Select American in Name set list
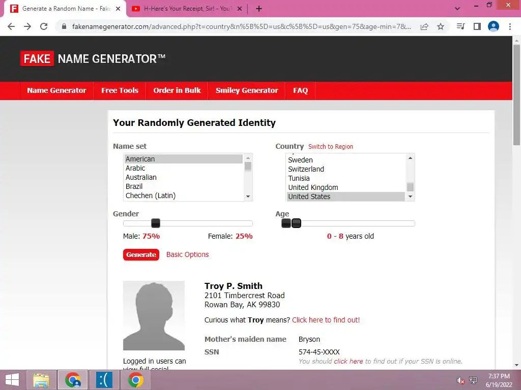Screen dimensions: 521x390 coord(183,159)
